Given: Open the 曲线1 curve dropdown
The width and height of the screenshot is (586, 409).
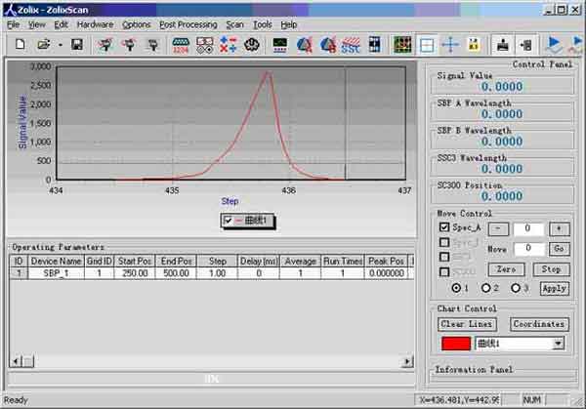Looking at the screenshot, I should (558, 344).
